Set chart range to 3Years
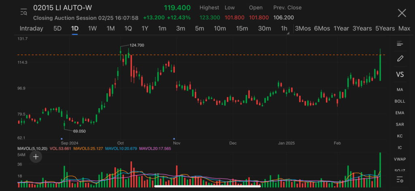 [362, 29]
